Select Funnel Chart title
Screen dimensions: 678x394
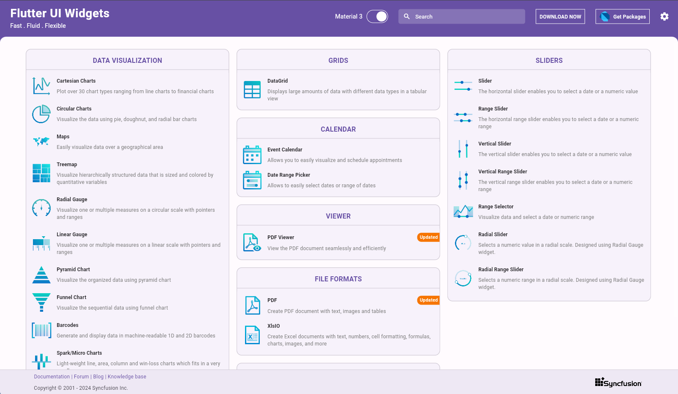coord(71,297)
